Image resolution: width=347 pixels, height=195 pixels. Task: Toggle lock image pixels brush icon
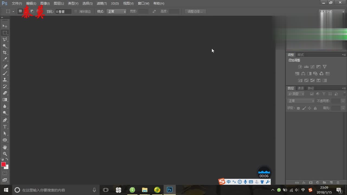[304, 108]
